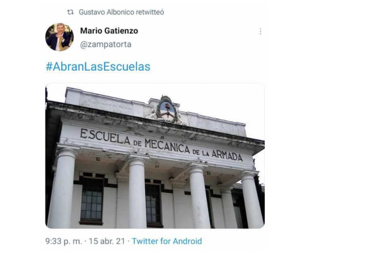Click the 15 abr. 21 date
This screenshot has width=383, height=255.
[x=107, y=241]
